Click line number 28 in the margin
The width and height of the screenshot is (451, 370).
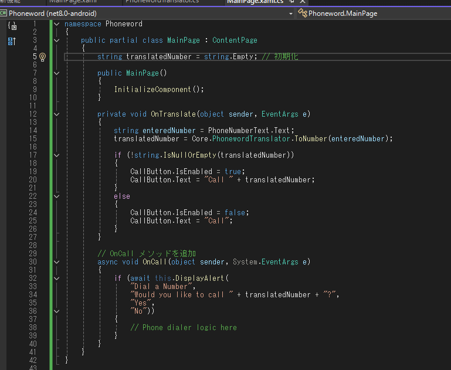click(33, 246)
